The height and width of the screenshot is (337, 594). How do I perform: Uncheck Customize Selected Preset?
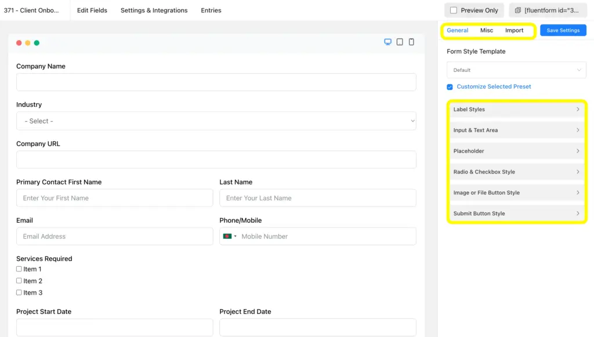click(450, 86)
